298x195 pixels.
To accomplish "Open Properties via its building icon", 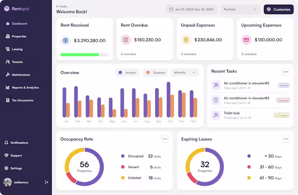I will pos(7,36).
